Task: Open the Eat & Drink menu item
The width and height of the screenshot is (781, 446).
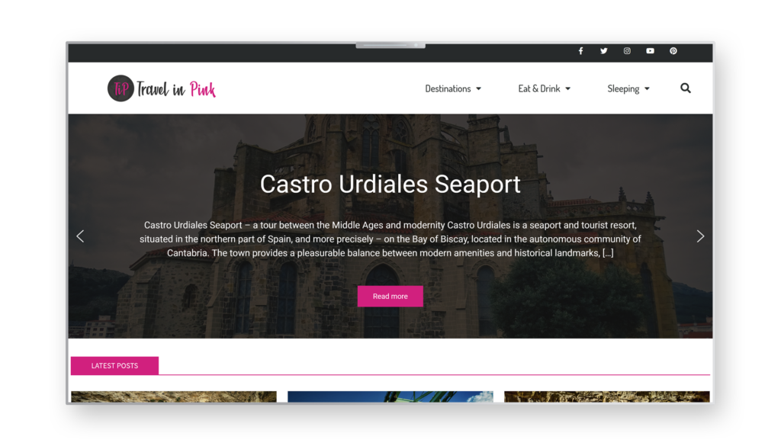Action: (x=539, y=88)
